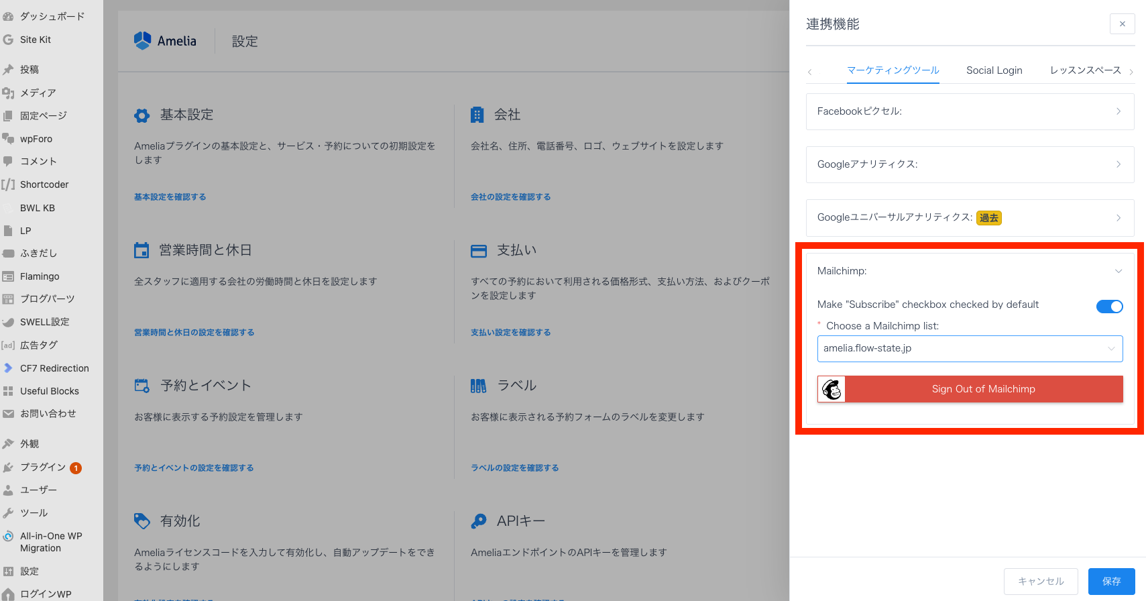The height and width of the screenshot is (601, 1146).
Task: Click the Amelia logo icon
Action: (142, 41)
